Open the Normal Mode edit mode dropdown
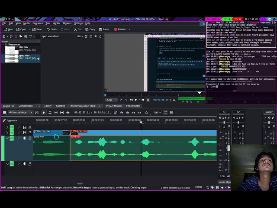277x208 pixels. point(21,113)
